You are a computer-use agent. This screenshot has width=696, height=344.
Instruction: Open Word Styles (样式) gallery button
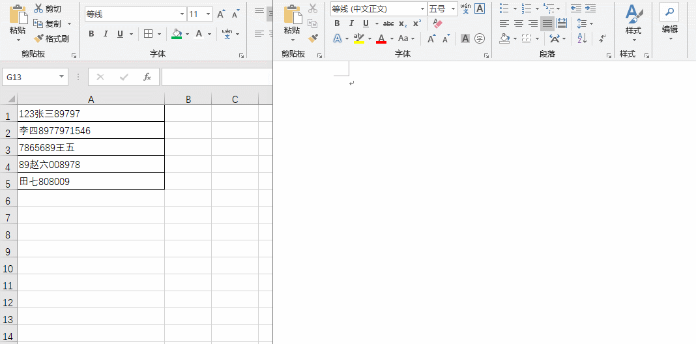point(634,22)
